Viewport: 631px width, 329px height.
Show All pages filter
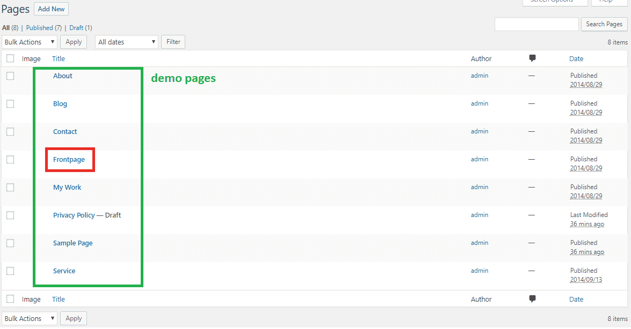click(5, 28)
